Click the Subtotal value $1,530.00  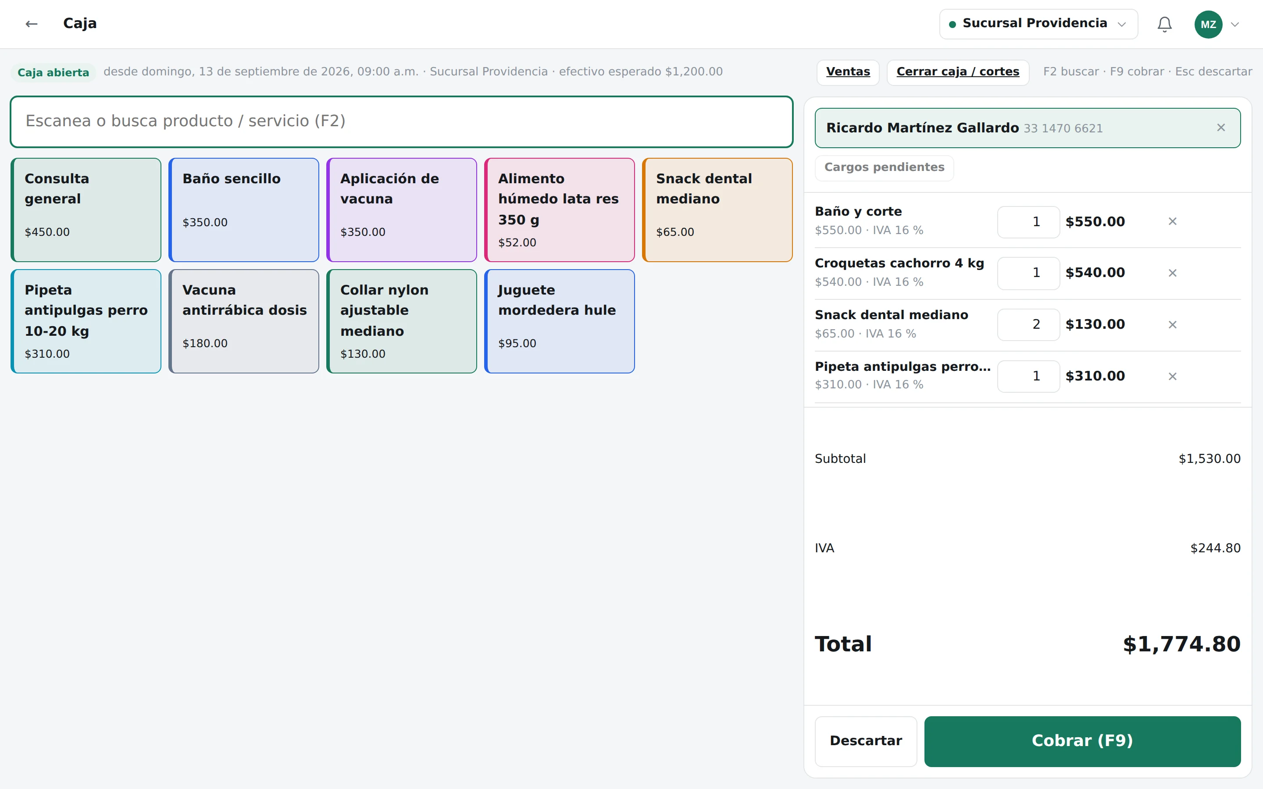[1209, 458]
